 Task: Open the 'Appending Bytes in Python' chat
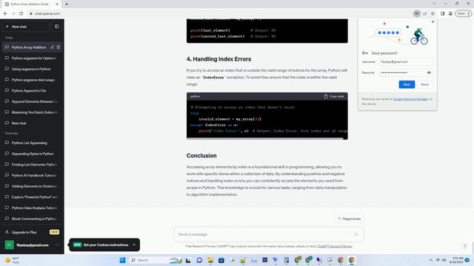tap(32, 154)
